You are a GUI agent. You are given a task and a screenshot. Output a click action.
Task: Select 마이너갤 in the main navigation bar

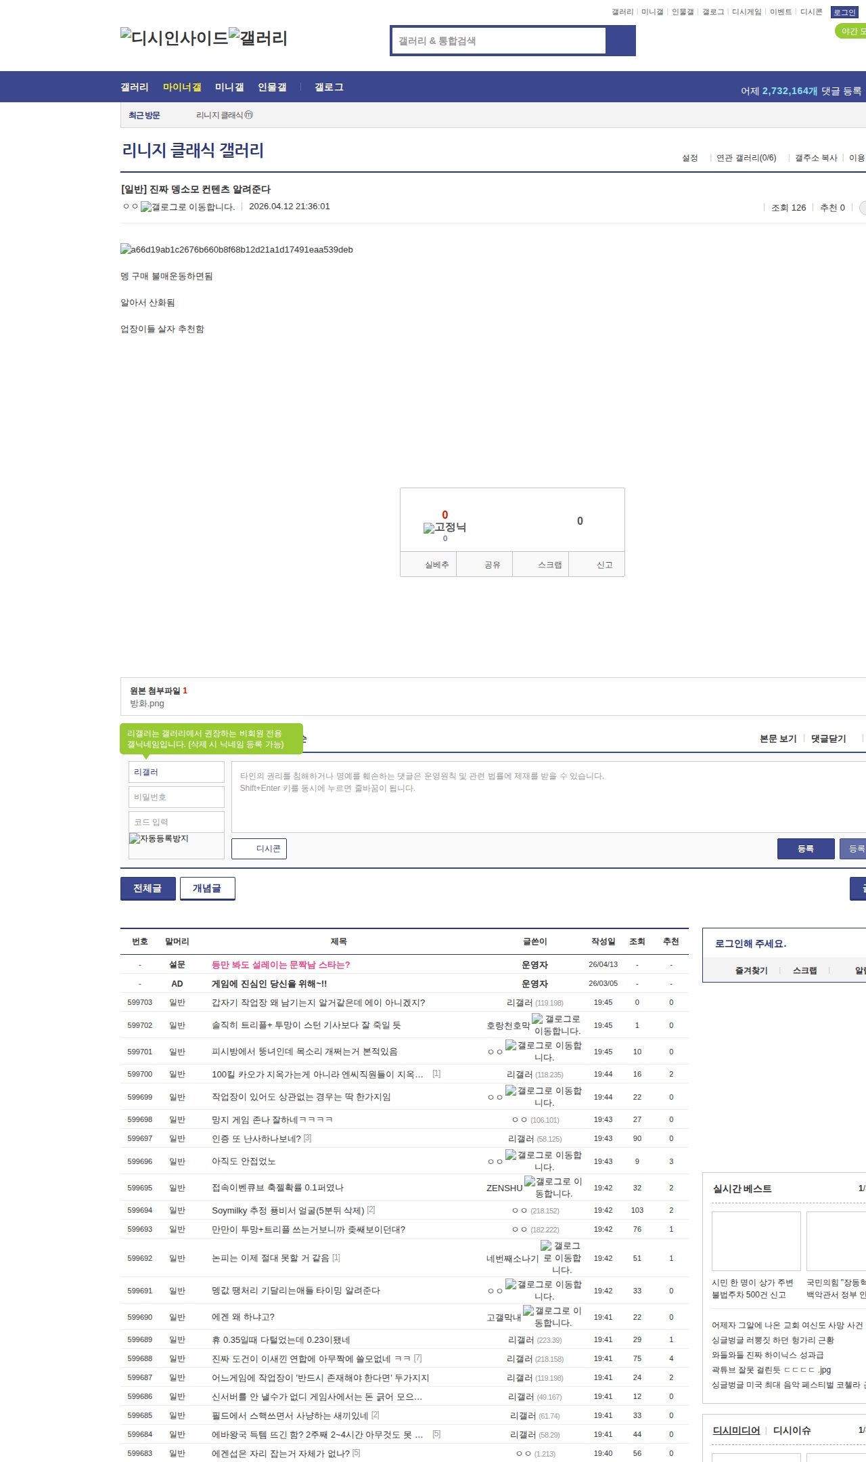click(x=182, y=87)
